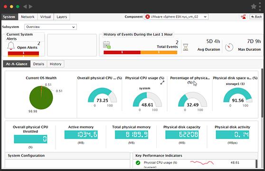
Task: Click the History of Events During the Last 1 Hour title
Action: tap(138, 35)
